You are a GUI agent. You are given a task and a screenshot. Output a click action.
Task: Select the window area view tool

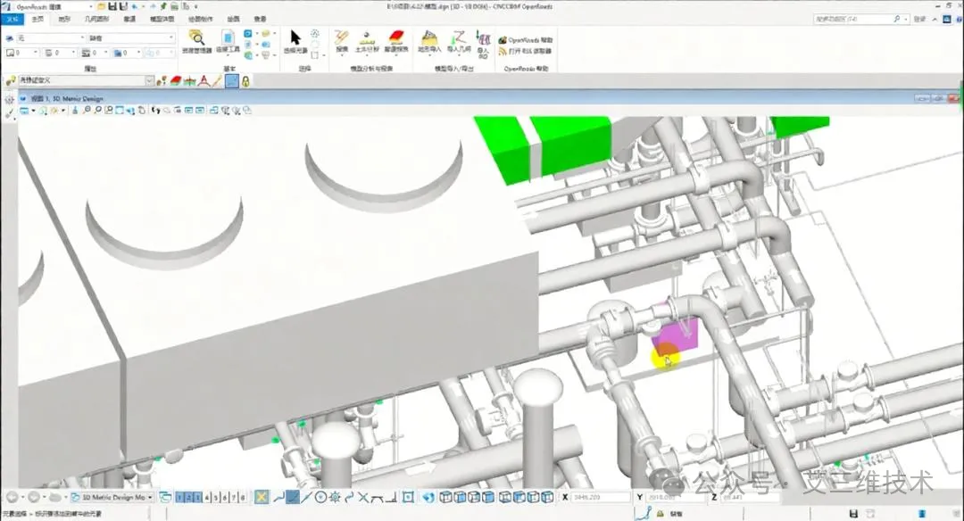click(109, 111)
